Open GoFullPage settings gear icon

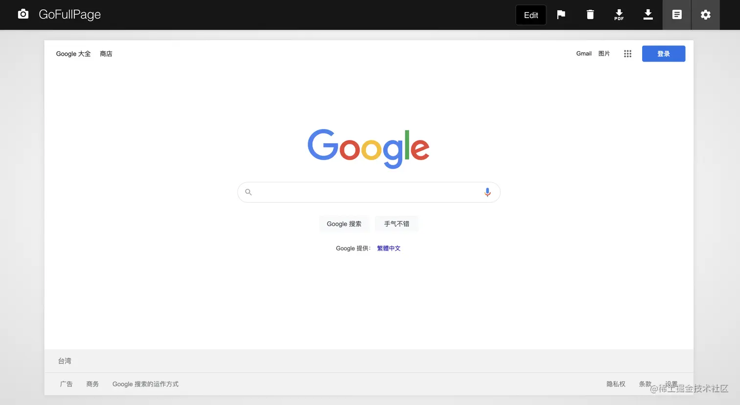click(706, 15)
